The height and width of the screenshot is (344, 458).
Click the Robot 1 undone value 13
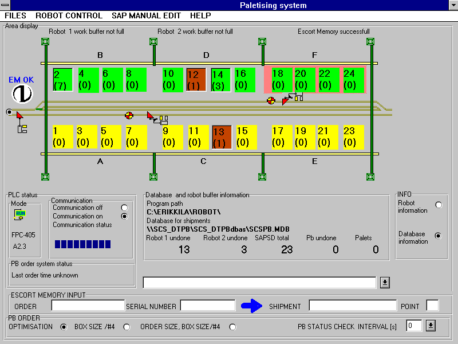click(184, 249)
